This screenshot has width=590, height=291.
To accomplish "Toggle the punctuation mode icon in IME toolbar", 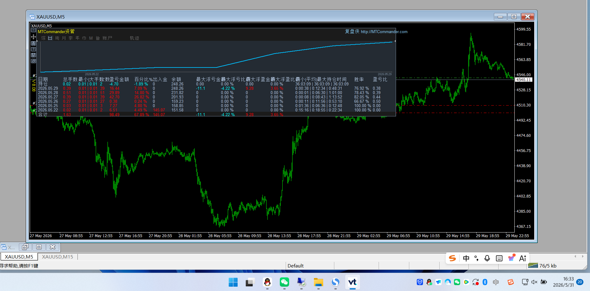I will point(477,258).
